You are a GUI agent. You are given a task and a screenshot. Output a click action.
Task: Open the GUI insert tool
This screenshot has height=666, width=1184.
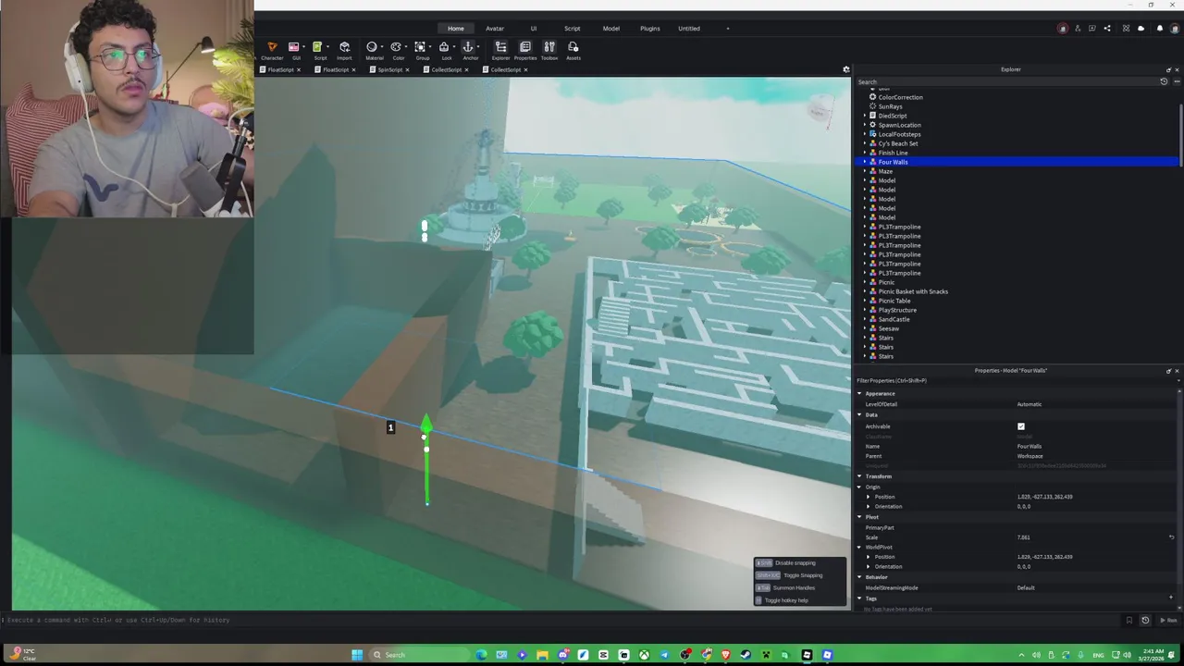click(x=296, y=50)
